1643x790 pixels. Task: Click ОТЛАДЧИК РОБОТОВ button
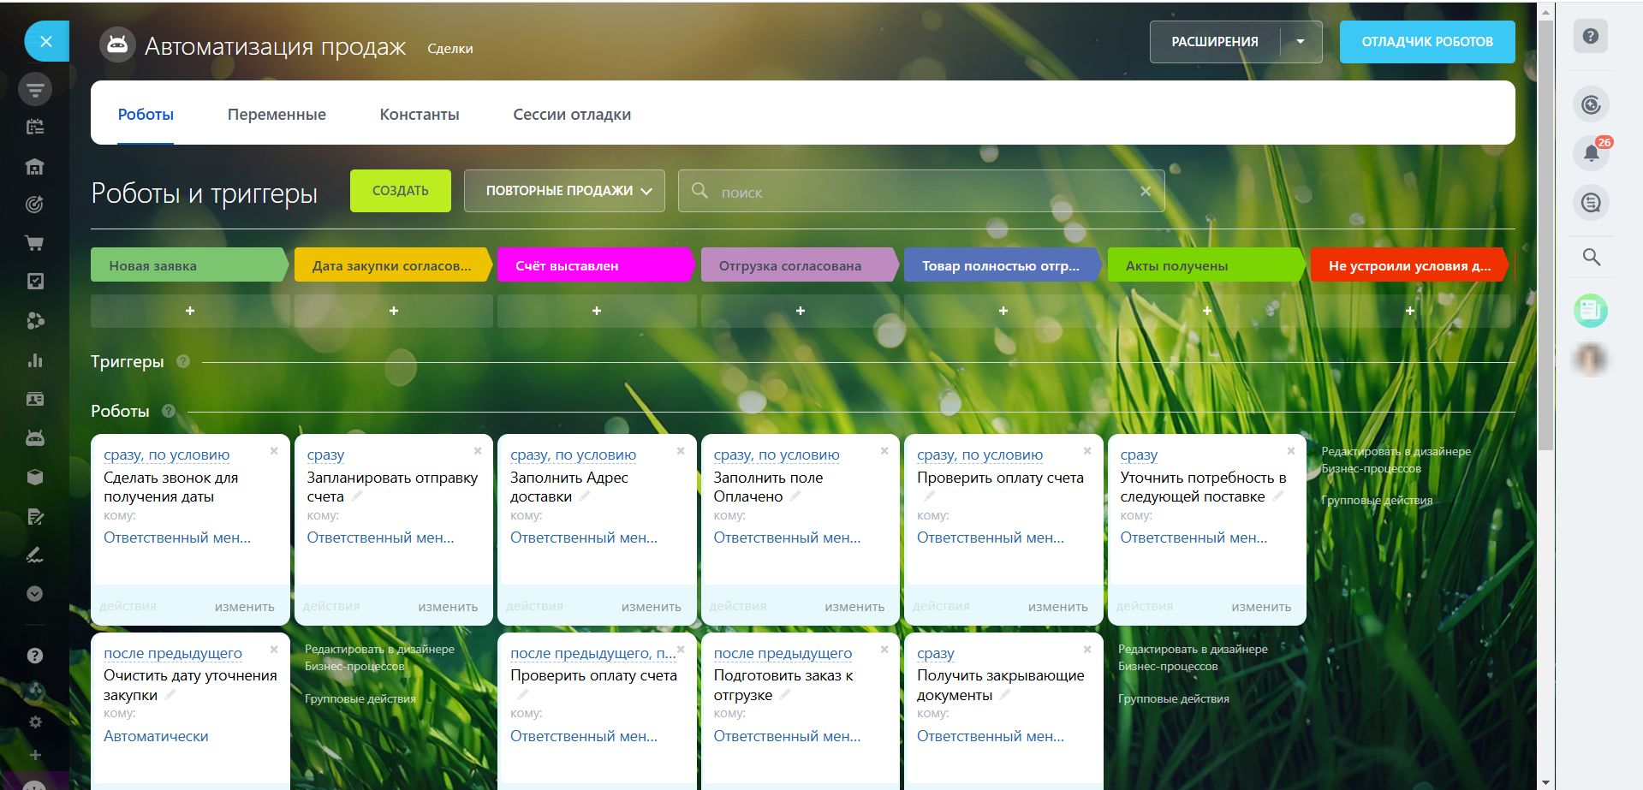click(x=1426, y=42)
